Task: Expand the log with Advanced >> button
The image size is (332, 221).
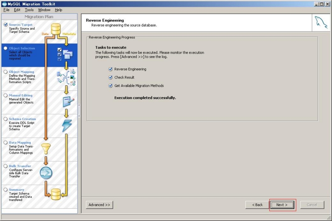Action: pyautogui.click(x=99, y=205)
